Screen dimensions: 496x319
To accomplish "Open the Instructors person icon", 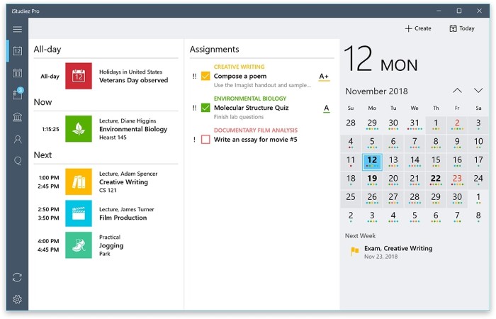I will [x=18, y=139].
